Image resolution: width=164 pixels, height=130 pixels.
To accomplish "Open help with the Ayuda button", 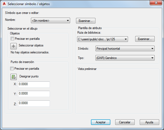I will [149, 122].
